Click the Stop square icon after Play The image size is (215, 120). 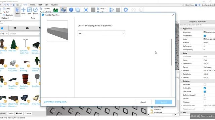tap(118, 10)
